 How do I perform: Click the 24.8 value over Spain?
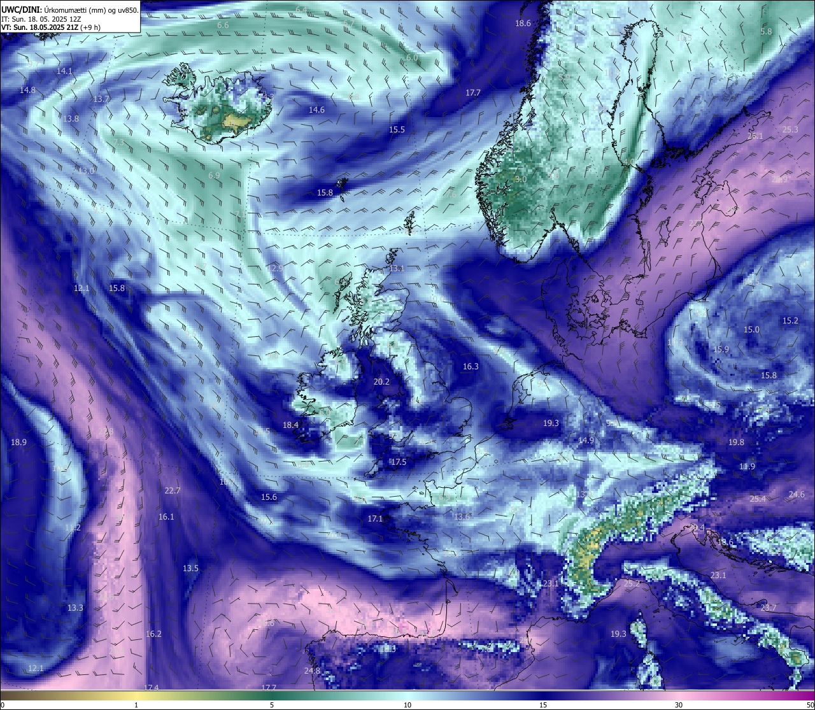[312, 671]
